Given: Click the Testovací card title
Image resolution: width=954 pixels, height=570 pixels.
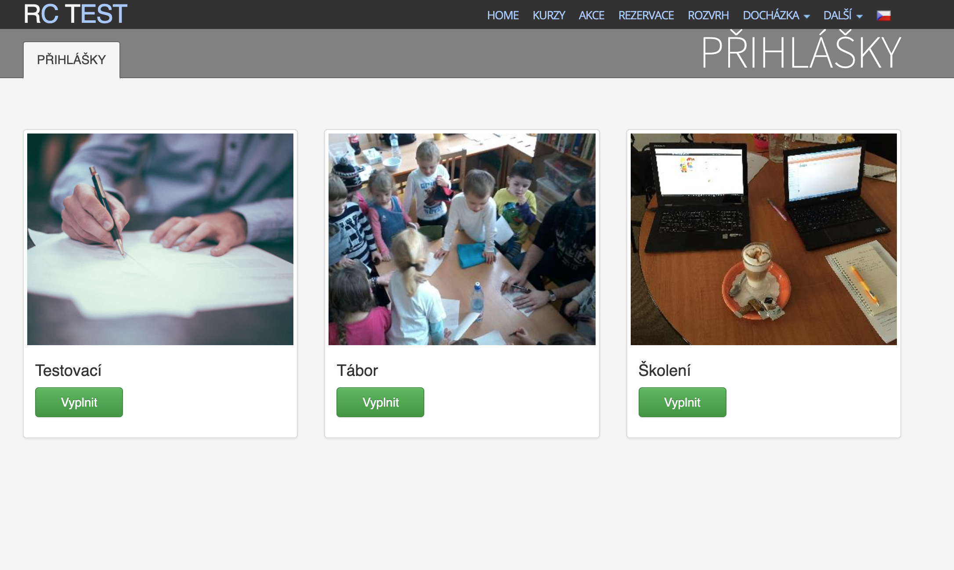Looking at the screenshot, I should [x=68, y=370].
